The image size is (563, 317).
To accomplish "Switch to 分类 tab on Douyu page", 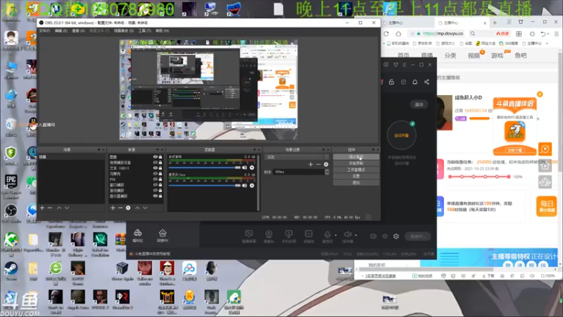I will coord(450,56).
